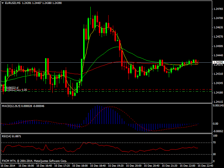224x168 pixels.
Task: Click the 15 Dec 22:00 time label
Action: pyautogui.click(x=187, y=165)
